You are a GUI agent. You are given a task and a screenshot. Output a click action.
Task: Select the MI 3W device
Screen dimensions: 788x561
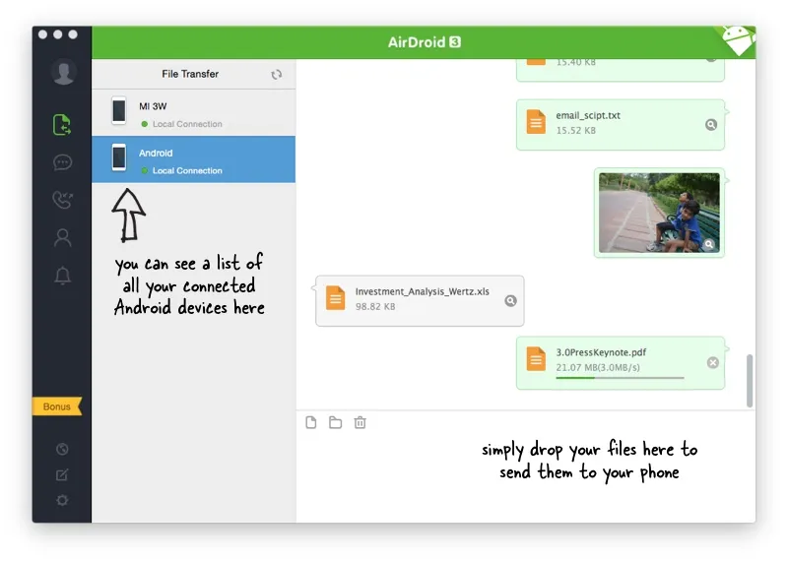[193, 113]
